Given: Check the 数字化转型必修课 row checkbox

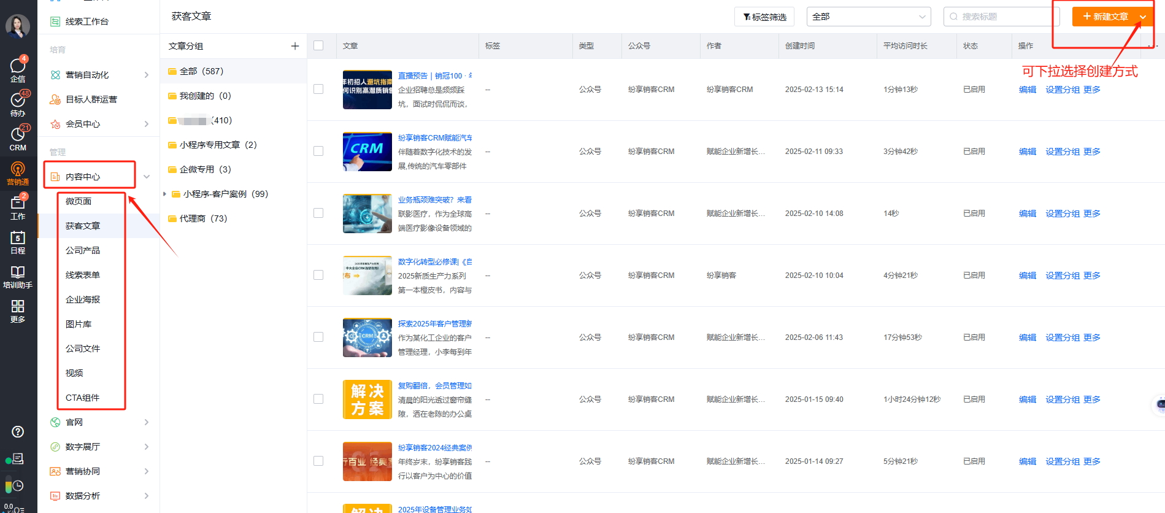Looking at the screenshot, I should click(x=318, y=275).
